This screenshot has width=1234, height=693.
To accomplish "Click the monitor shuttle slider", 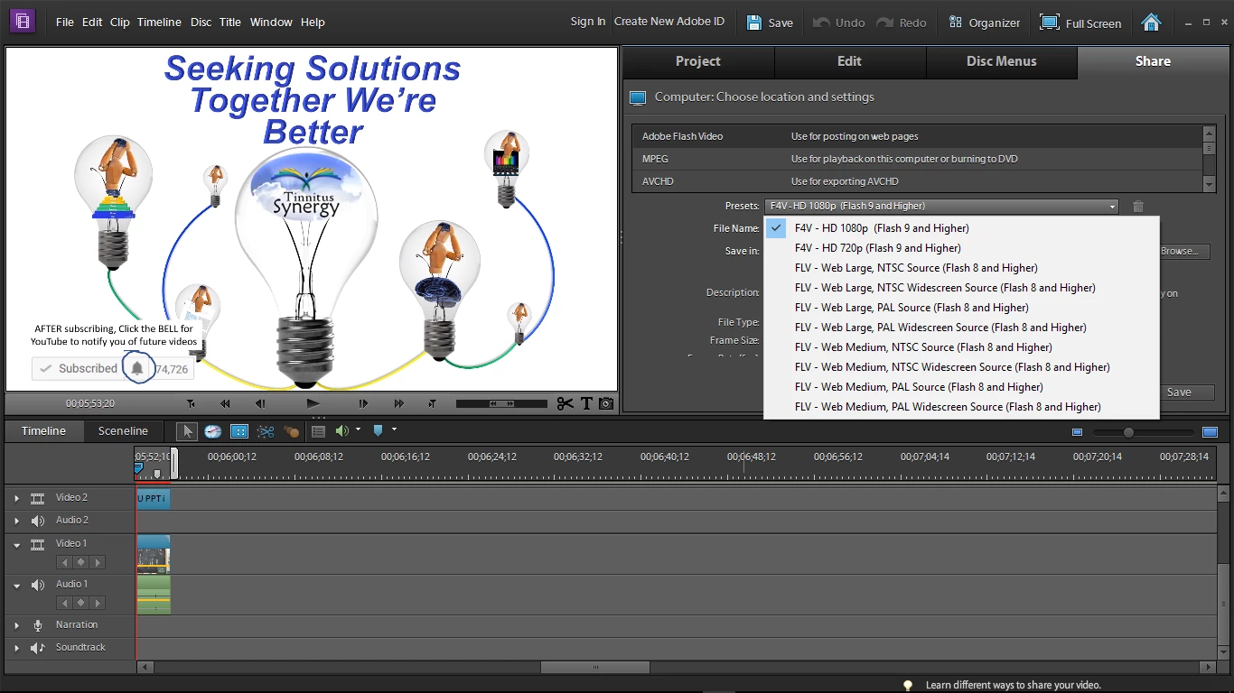I will pyautogui.click(x=501, y=403).
